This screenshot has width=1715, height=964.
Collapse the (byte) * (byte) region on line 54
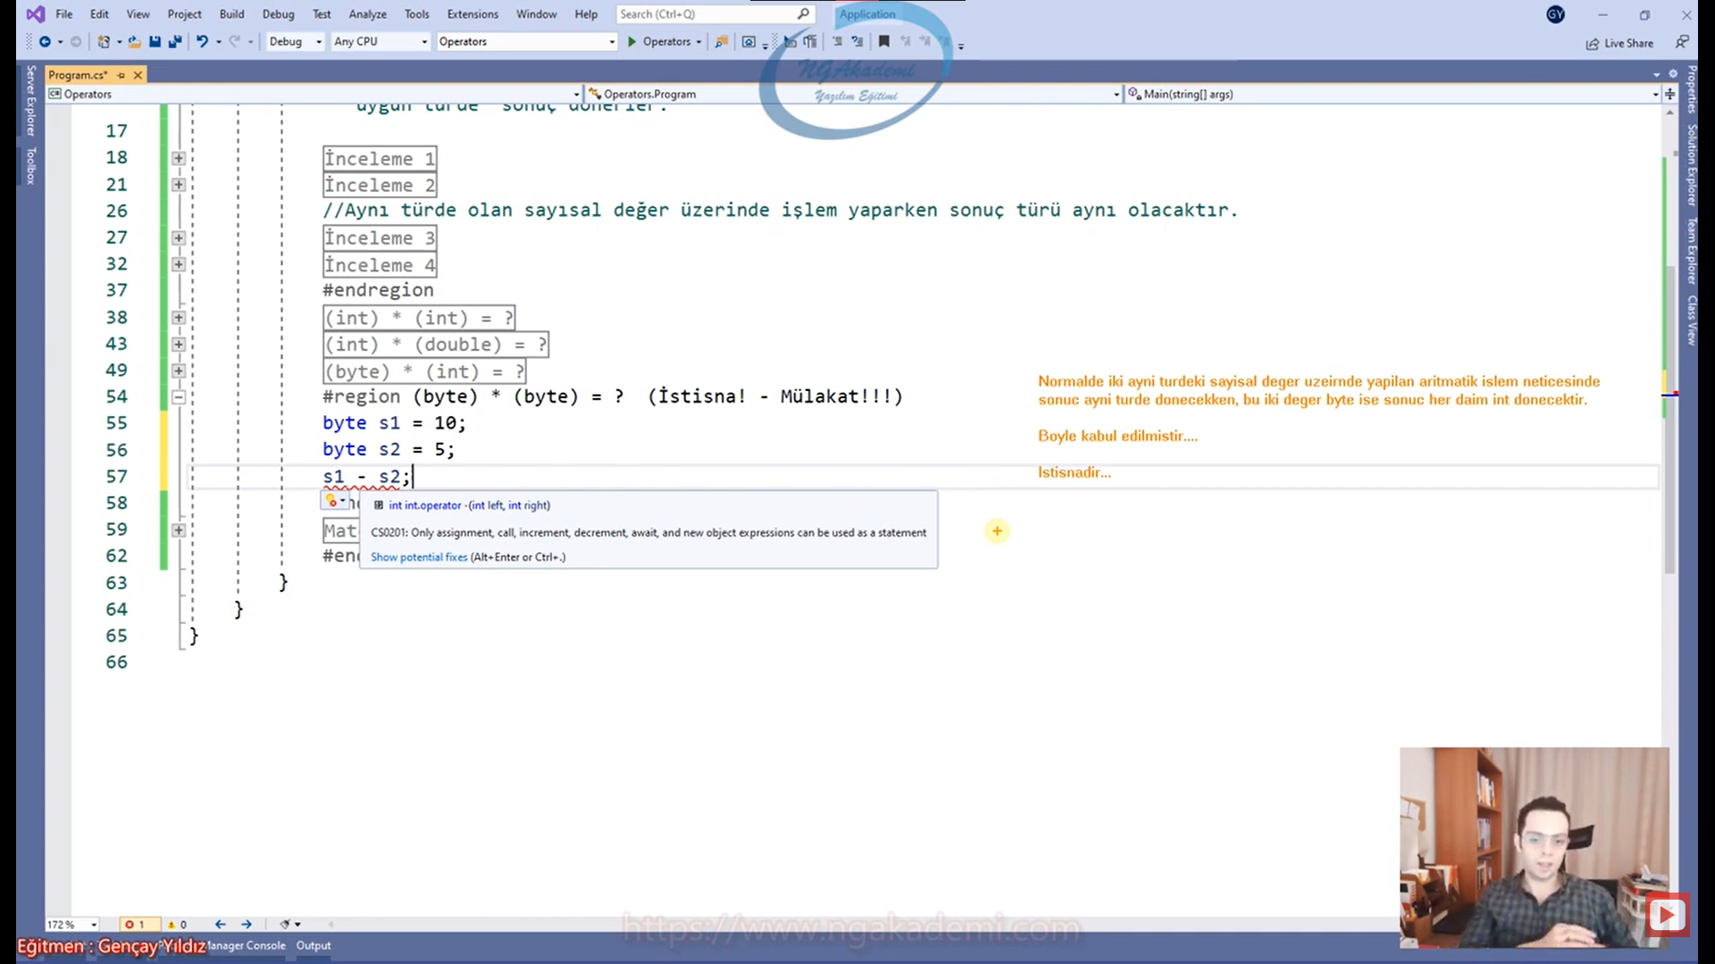point(179,397)
